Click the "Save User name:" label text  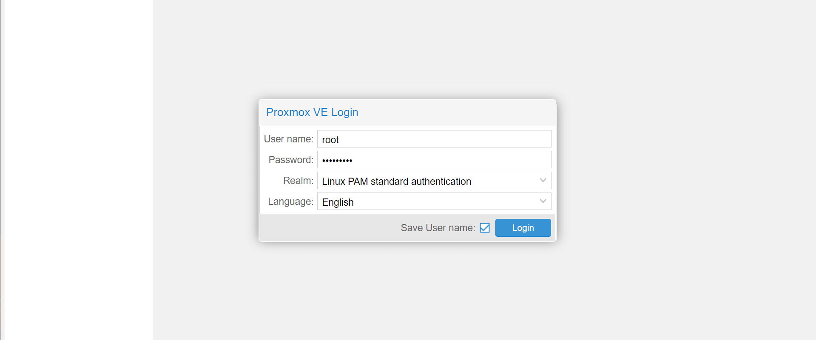(x=438, y=228)
